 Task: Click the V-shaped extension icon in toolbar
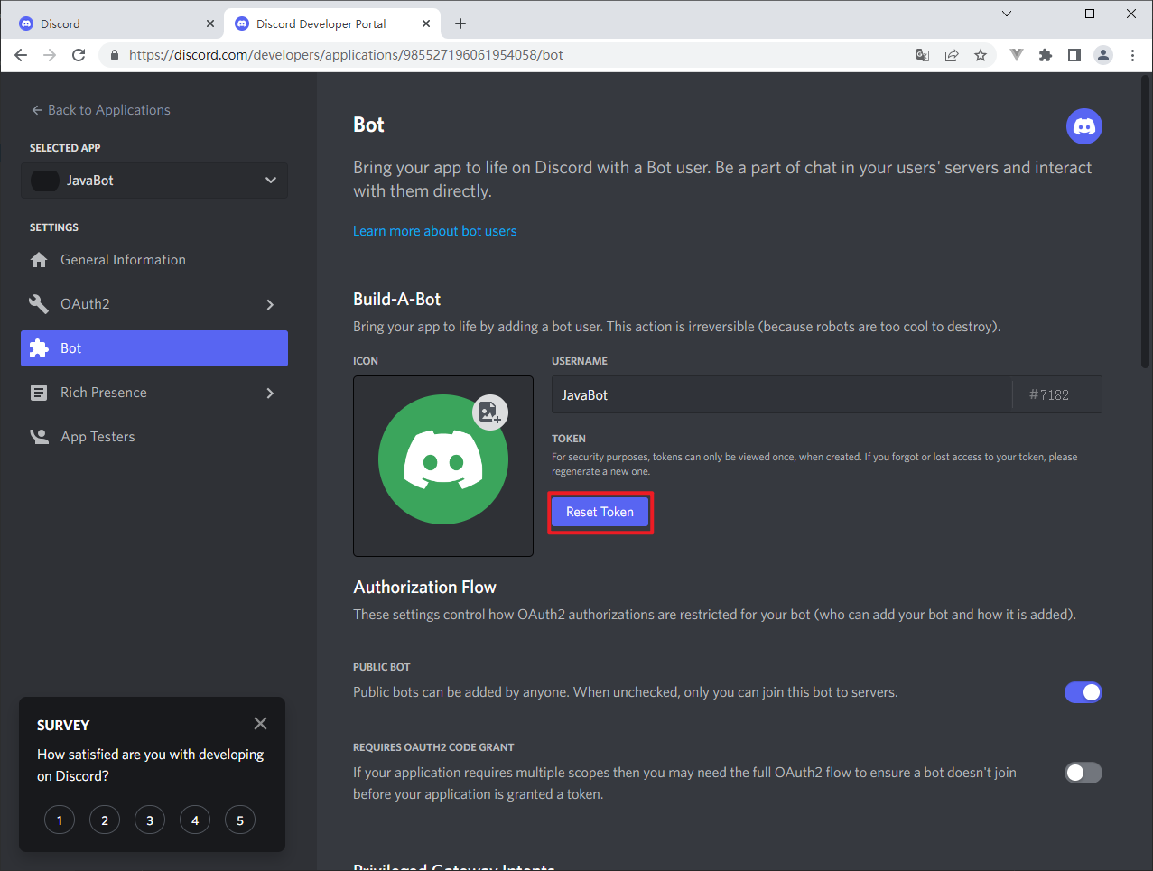coord(1017,55)
